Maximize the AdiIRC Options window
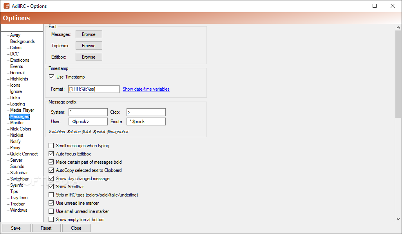The image size is (402, 234). (x=375, y=6)
